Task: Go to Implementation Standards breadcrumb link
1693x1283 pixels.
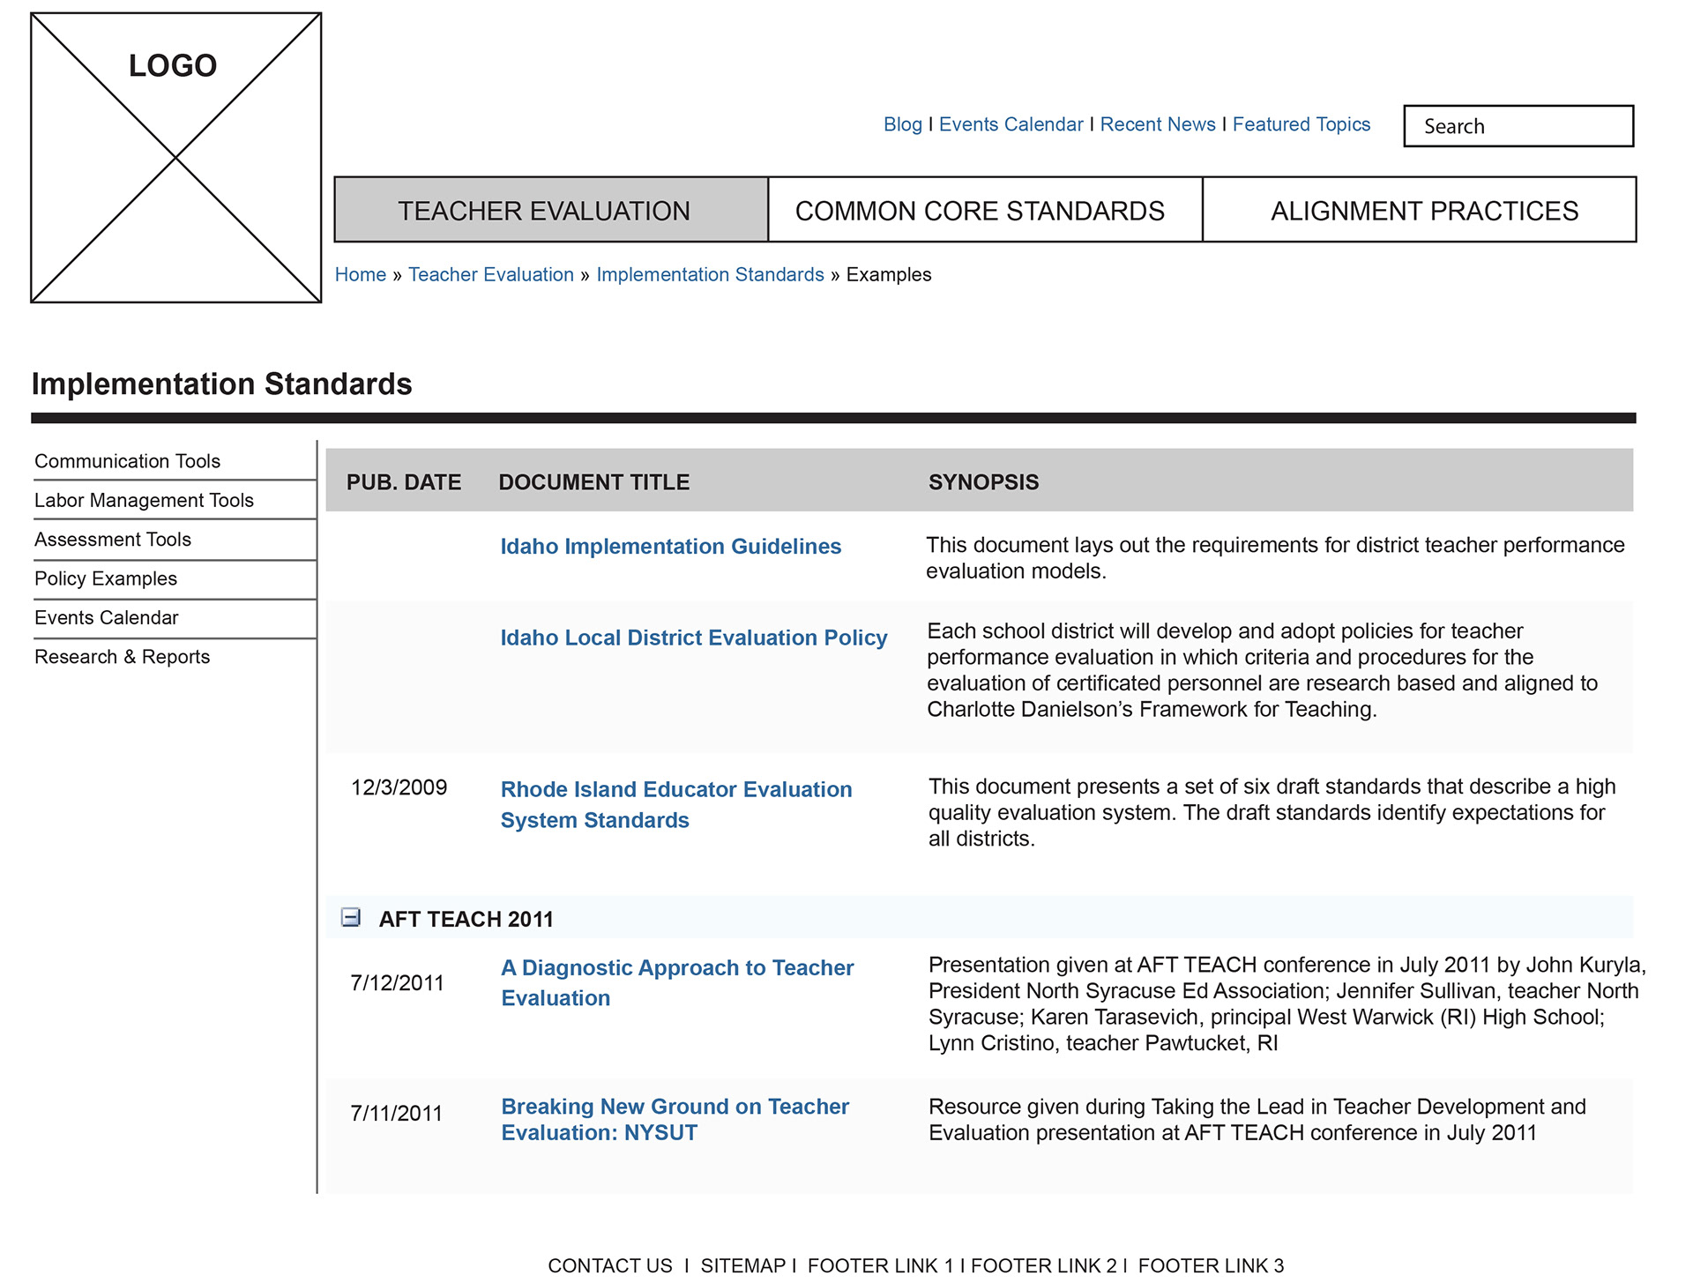Action: 710,274
